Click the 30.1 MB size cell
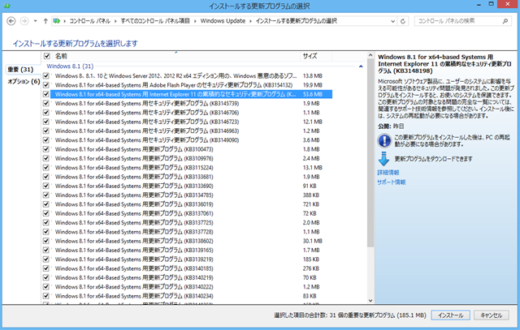 click(x=312, y=241)
